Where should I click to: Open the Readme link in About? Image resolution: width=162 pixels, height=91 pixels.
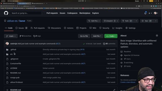pyautogui.click(x=127, y=52)
